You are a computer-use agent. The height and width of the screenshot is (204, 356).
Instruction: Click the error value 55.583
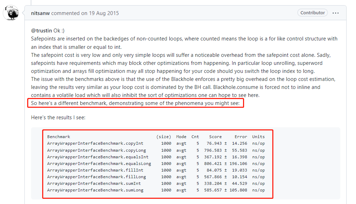point(240,150)
